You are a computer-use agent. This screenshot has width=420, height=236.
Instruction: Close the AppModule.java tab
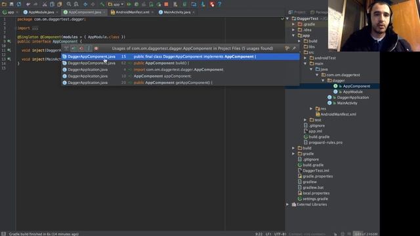[x=57, y=12]
